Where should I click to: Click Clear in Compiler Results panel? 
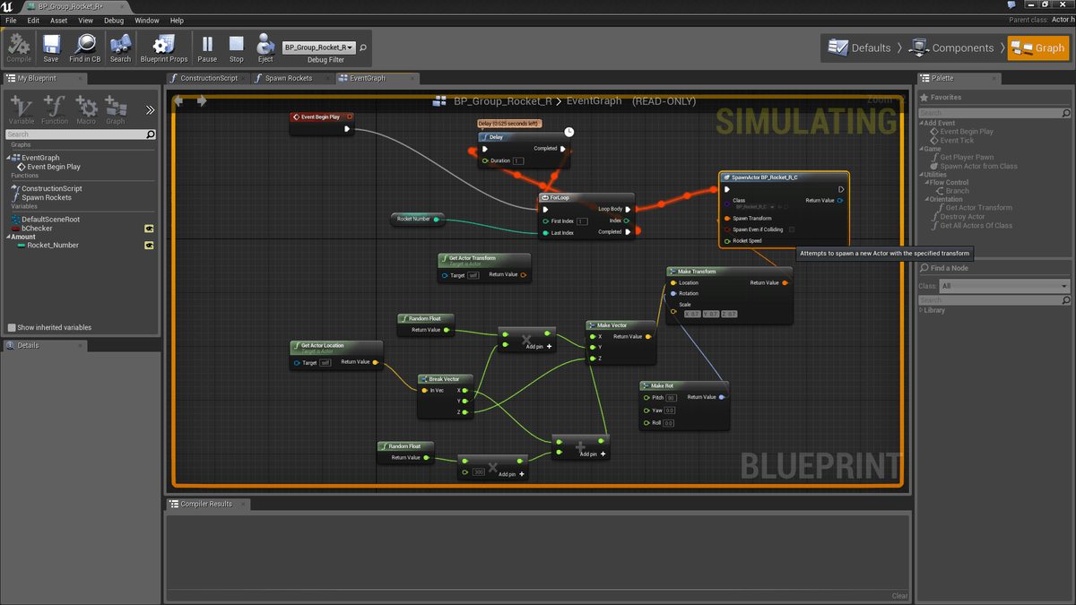(x=899, y=595)
